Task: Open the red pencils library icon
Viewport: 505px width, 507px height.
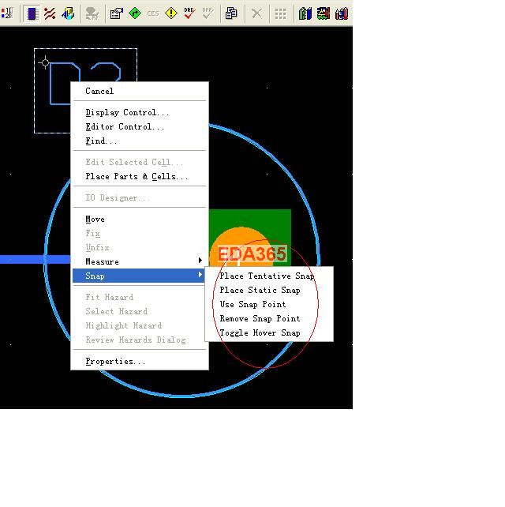Action: click(342, 13)
